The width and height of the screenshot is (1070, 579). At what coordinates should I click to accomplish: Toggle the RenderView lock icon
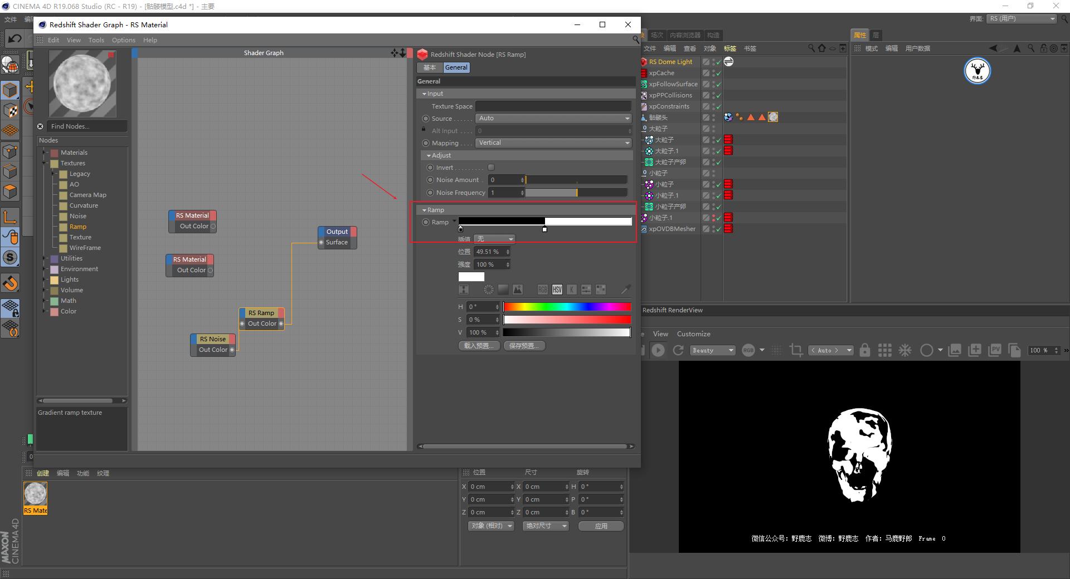(x=864, y=350)
